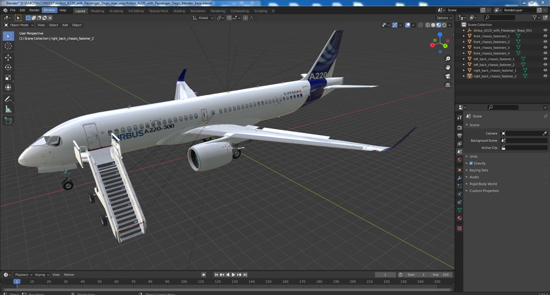Image resolution: width=550 pixels, height=295 pixels.
Task: Select the Scale tool
Action: (8, 77)
